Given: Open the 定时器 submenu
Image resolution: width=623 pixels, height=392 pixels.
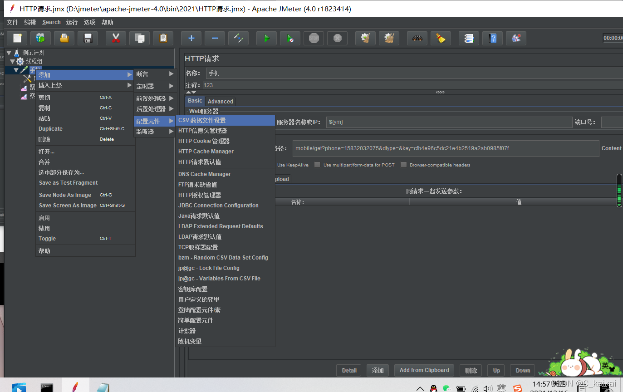Looking at the screenshot, I should (x=154, y=86).
